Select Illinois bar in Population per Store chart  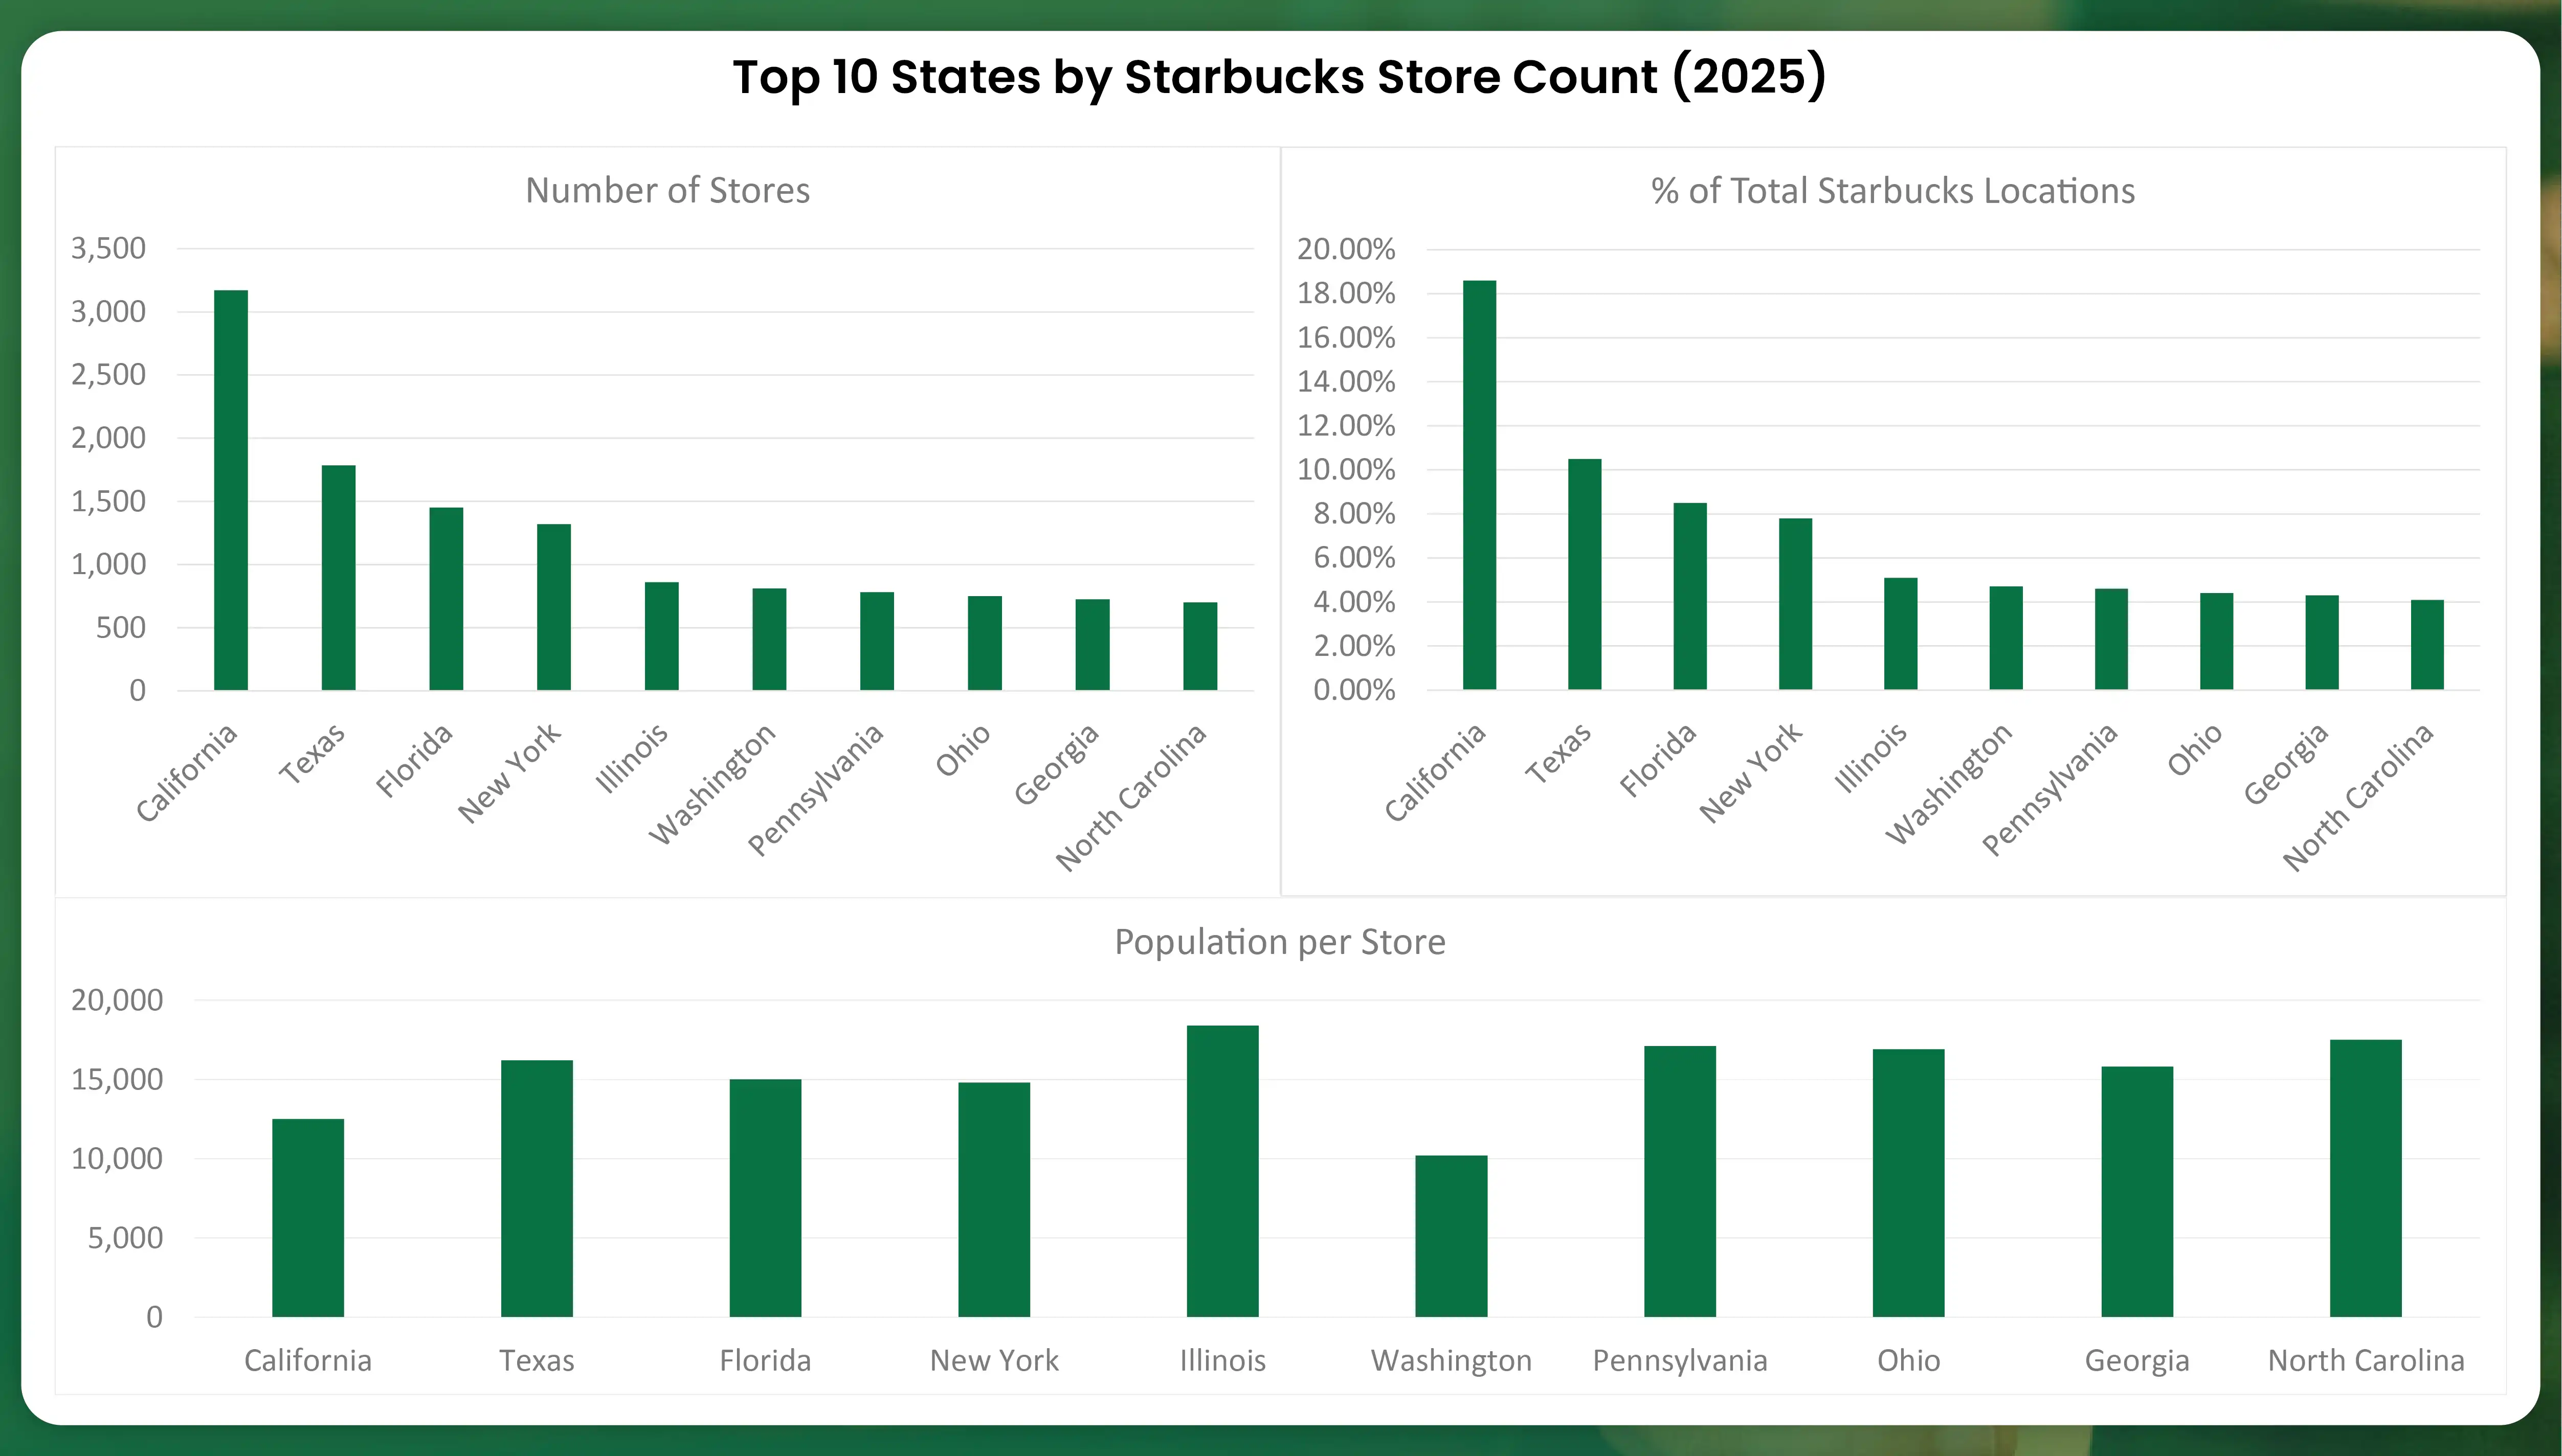pyautogui.click(x=1222, y=1171)
